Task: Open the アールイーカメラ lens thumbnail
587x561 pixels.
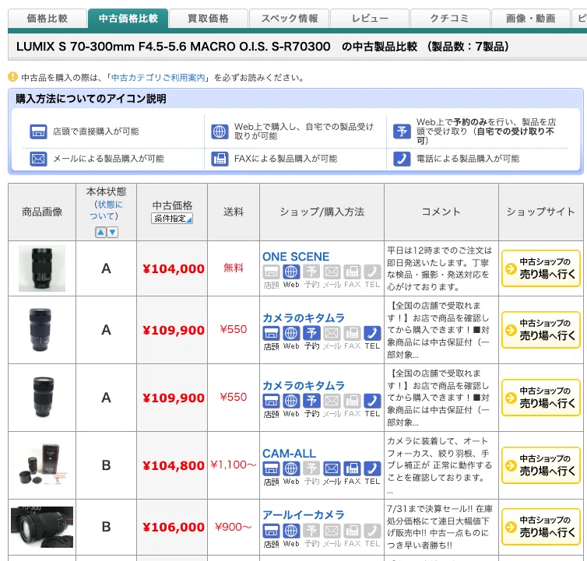Action: click(42, 527)
